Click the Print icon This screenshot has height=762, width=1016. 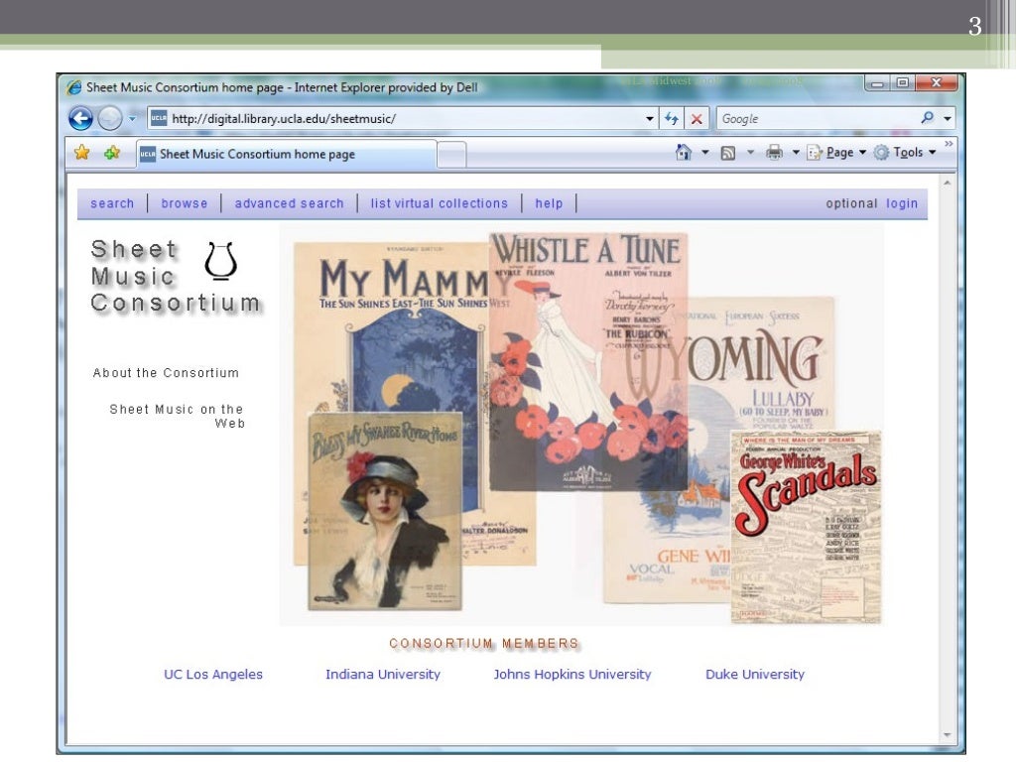[774, 152]
